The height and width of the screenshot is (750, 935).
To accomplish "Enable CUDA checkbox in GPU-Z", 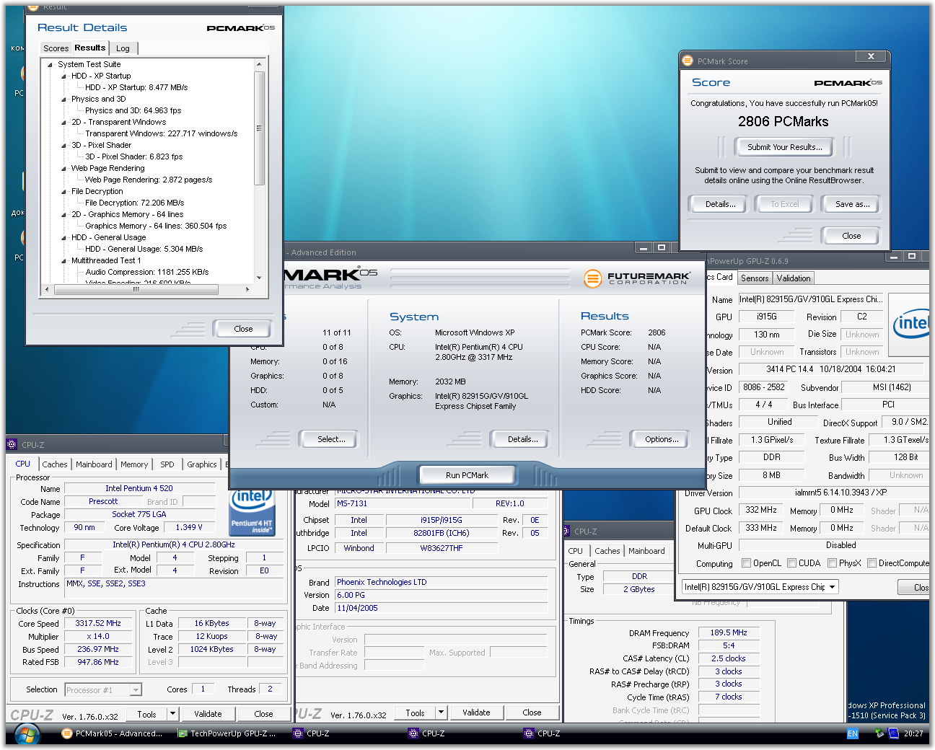I will pyautogui.click(x=791, y=563).
